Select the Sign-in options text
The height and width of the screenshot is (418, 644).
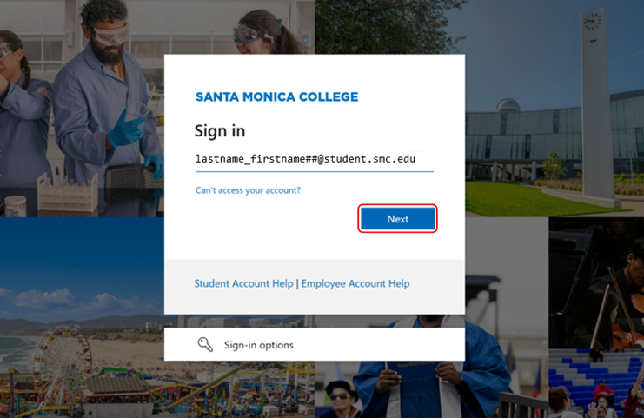259,345
